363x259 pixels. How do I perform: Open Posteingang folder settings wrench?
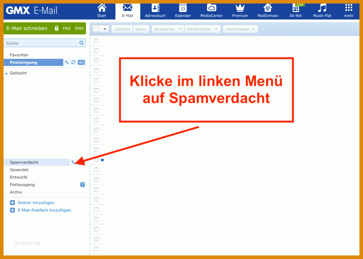pos(67,62)
